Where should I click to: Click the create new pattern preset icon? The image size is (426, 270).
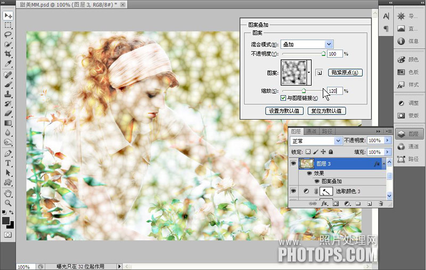pos(319,72)
